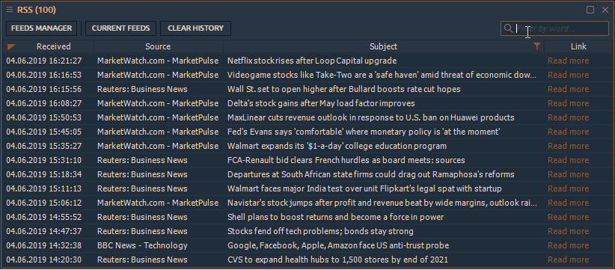Viewport: 615px width, 270px height.
Task: Select 'Walmart expands its $1-a-day' subject
Action: [337, 146]
